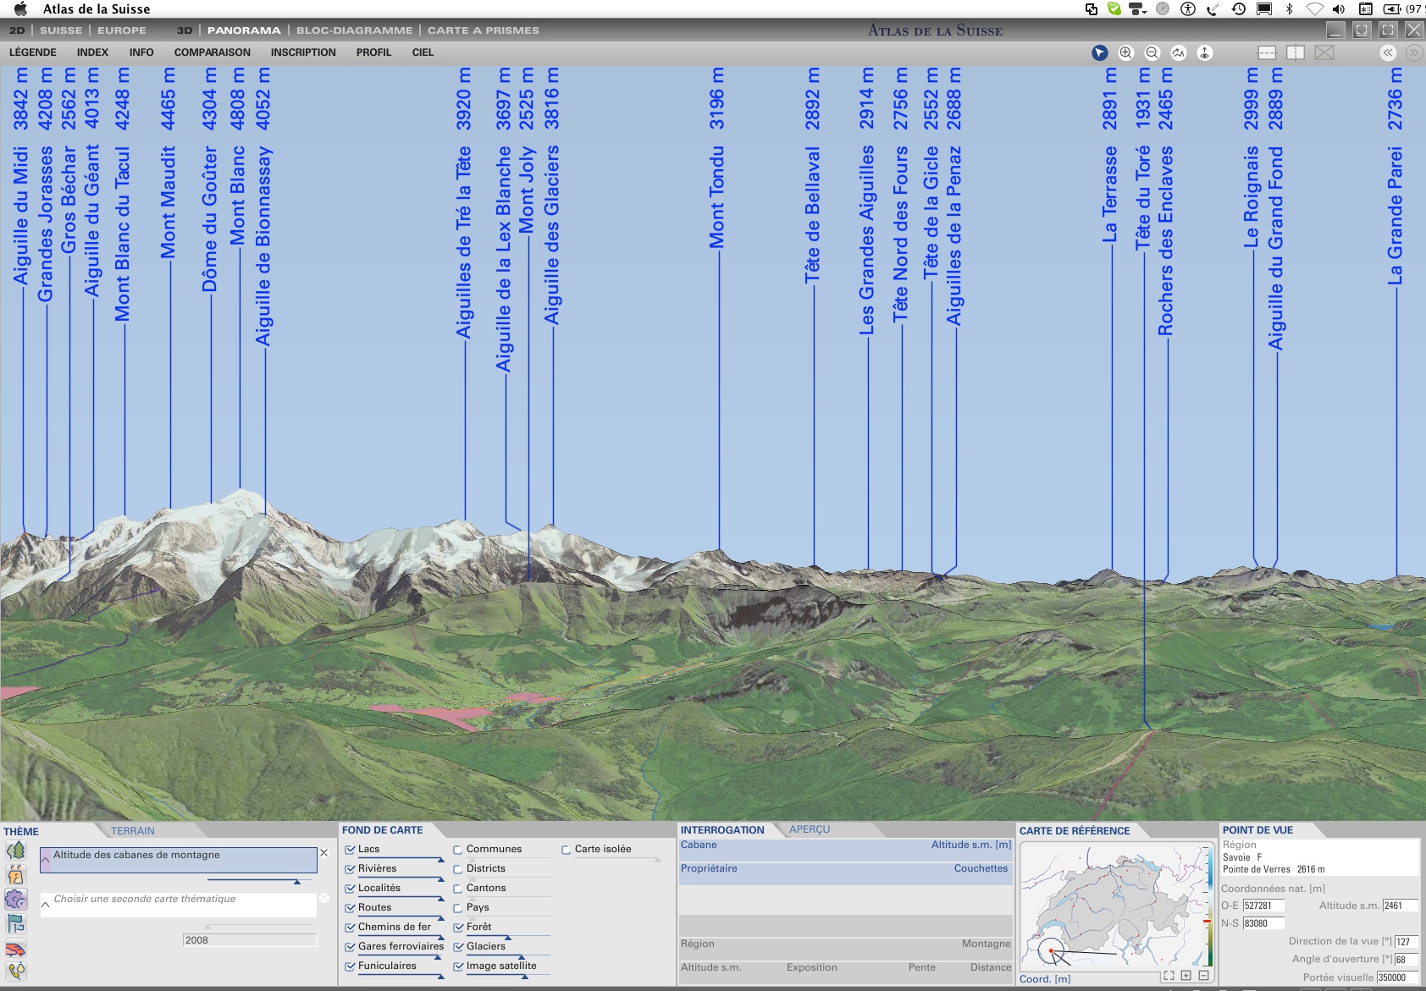This screenshot has width=1426, height=991.
Task: Open the APERÇU tab
Action: (809, 829)
